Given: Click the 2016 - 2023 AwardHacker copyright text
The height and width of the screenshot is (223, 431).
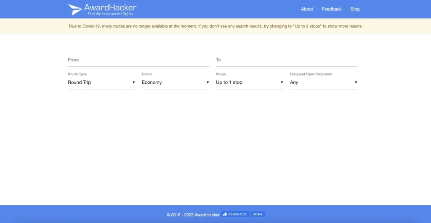Looking at the screenshot, I should pos(193,215).
